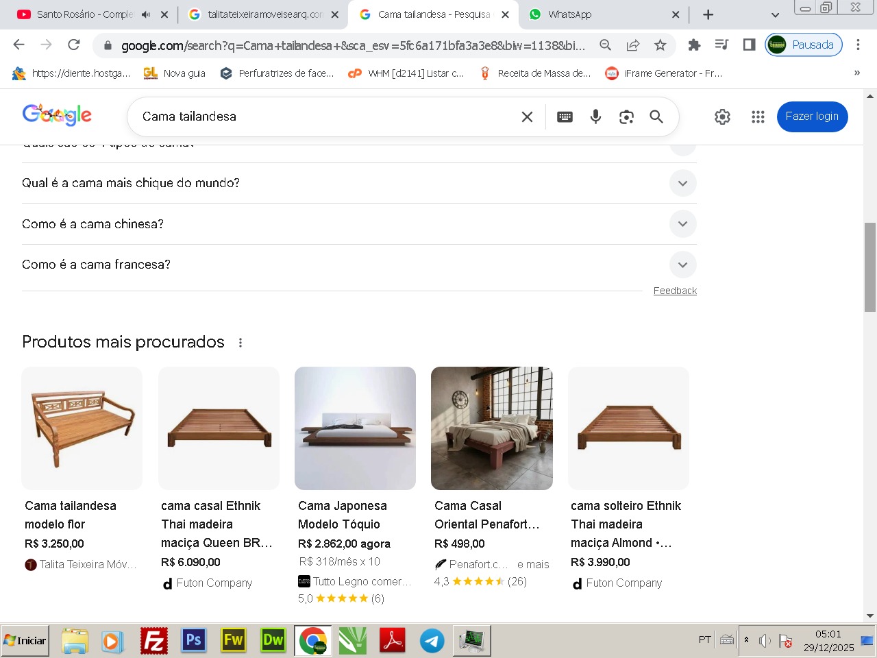This screenshot has width=877, height=658.
Task: Open Google quick settings gear
Action: [722, 117]
